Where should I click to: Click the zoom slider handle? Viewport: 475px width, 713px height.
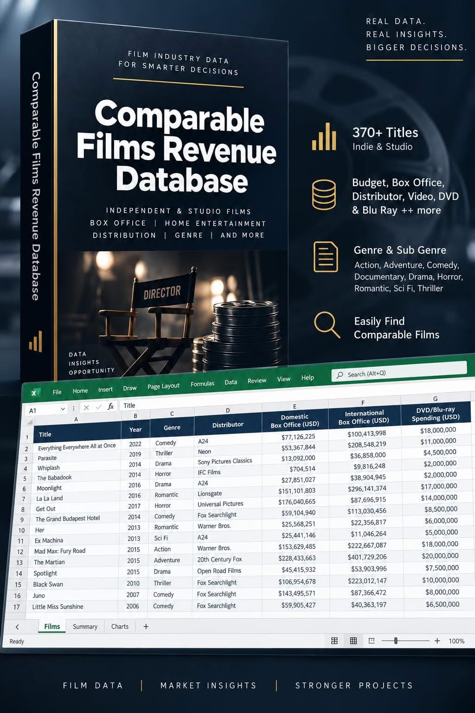(x=396, y=641)
